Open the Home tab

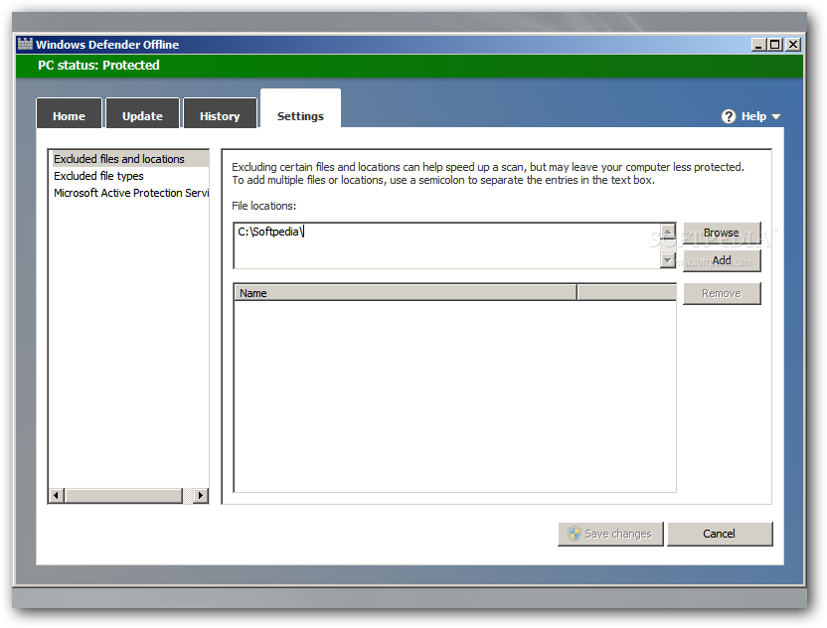point(69,113)
